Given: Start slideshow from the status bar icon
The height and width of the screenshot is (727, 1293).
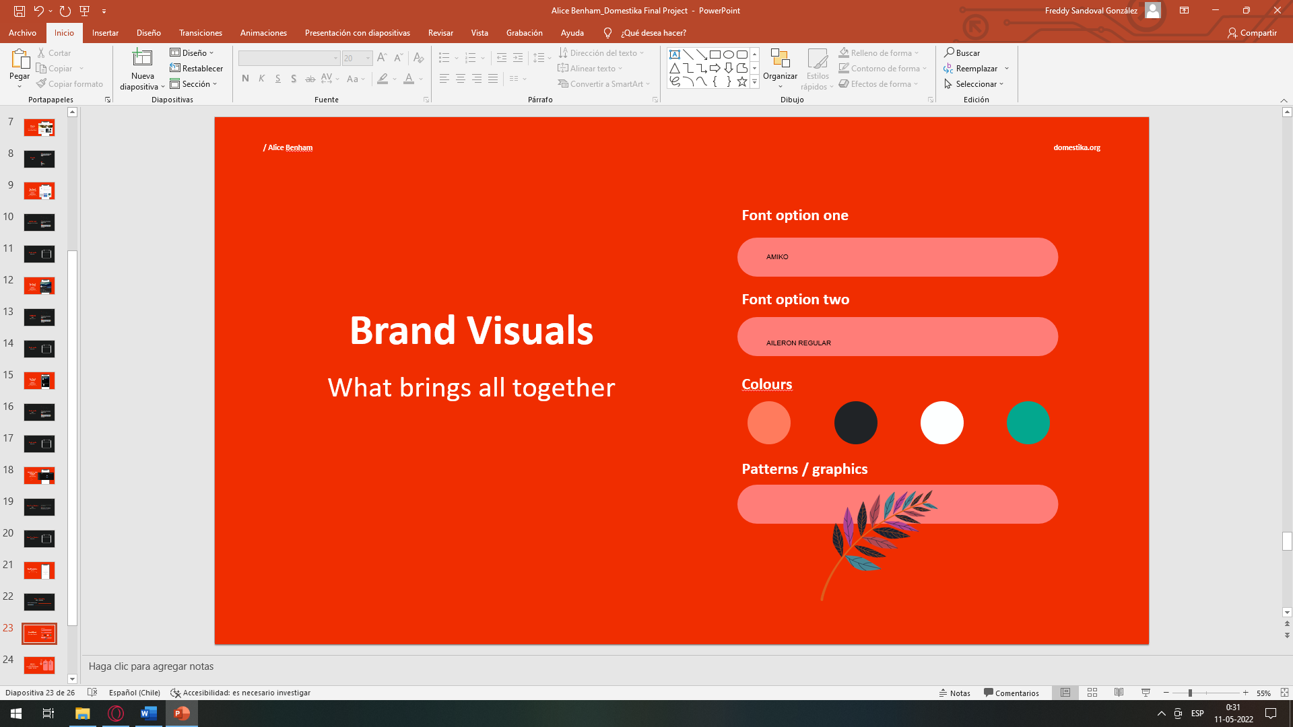Looking at the screenshot, I should 1146,693.
